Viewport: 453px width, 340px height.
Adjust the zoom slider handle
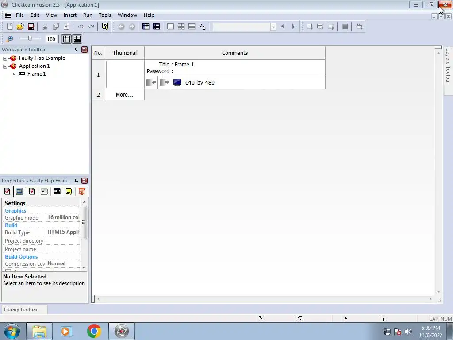(30, 39)
